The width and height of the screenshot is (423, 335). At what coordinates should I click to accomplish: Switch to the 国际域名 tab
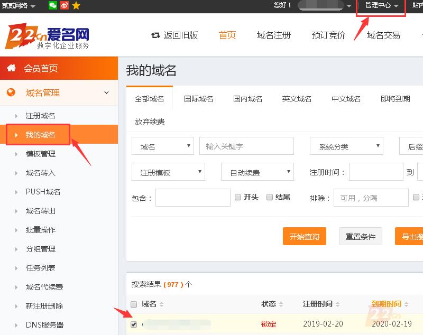point(199,99)
